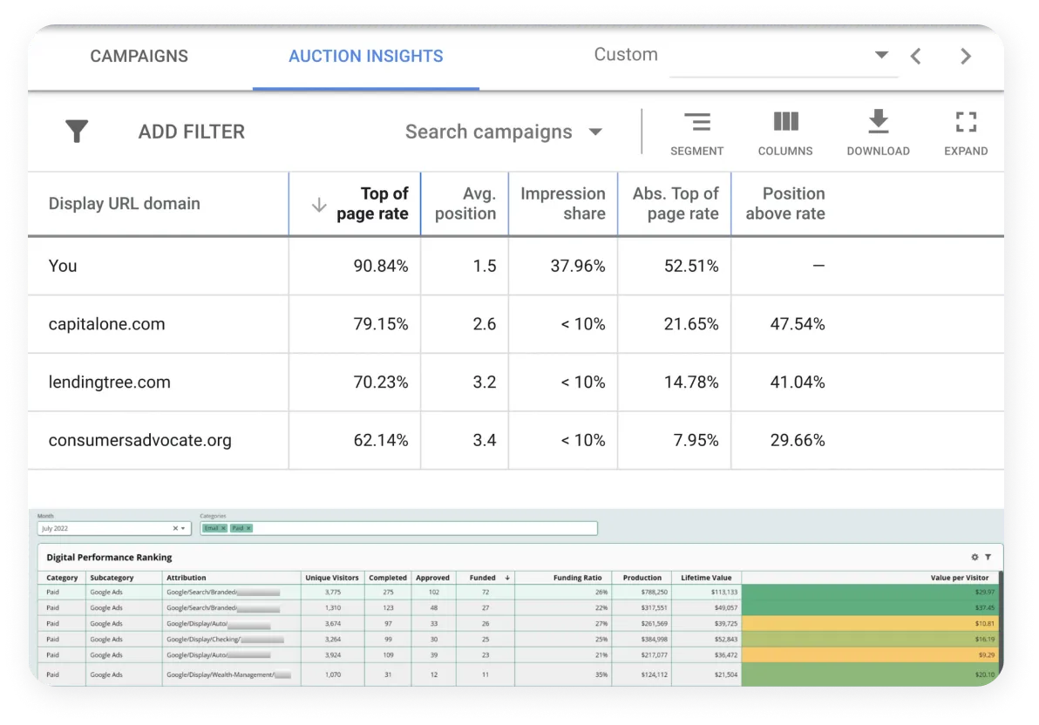The image size is (1039, 725).
Task: Select the consumersadvocate.org row
Action: pos(515,441)
